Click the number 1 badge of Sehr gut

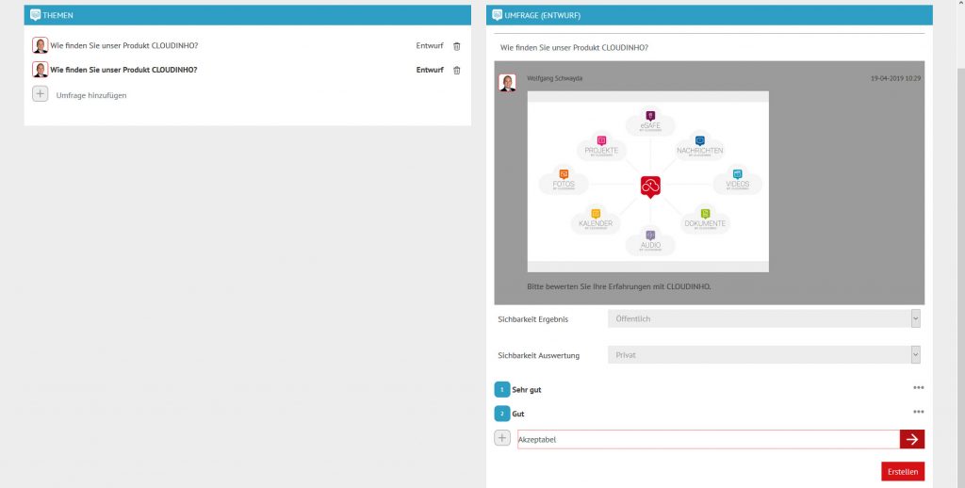[x=502, y=389]
